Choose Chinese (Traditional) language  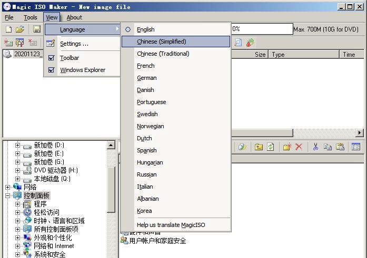point(176,54)
